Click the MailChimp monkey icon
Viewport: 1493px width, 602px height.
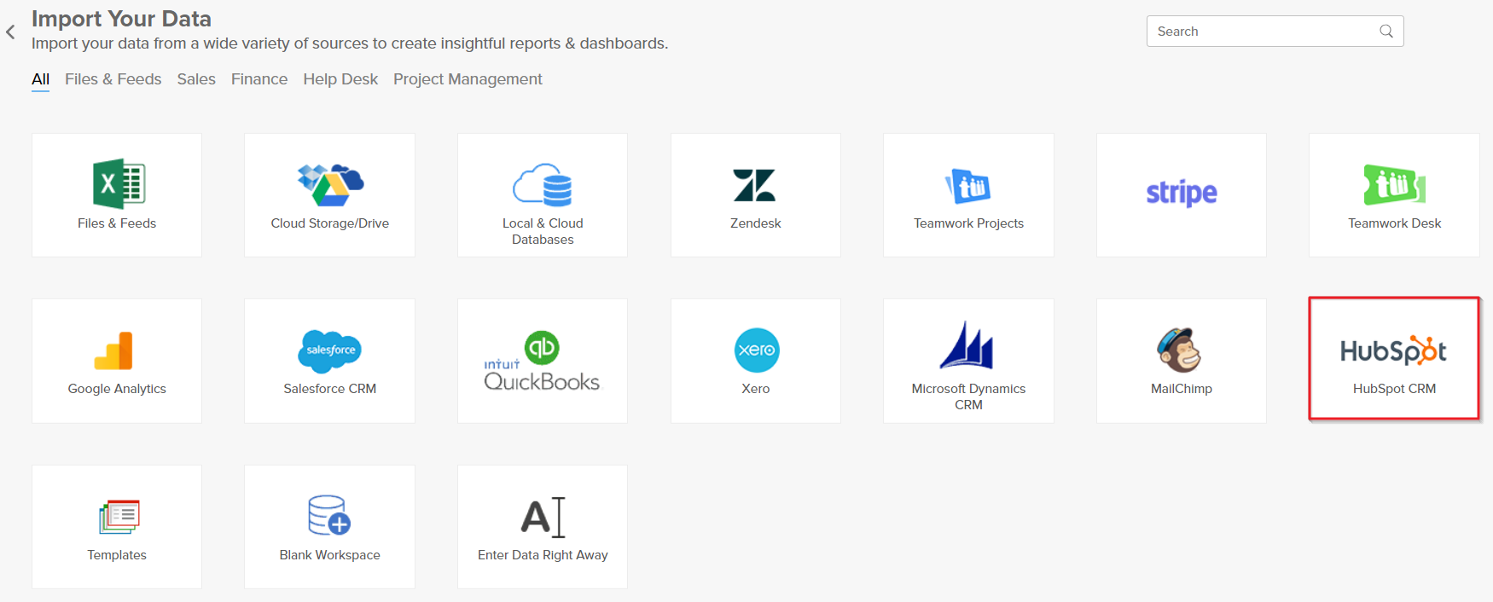coord(1180,350)
